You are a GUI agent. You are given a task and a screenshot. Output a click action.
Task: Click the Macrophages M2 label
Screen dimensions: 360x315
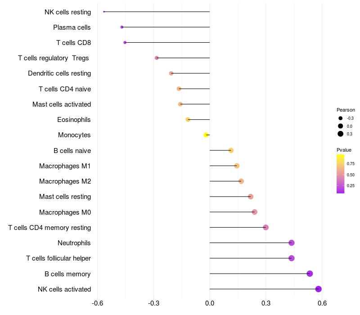pos(65,181)
